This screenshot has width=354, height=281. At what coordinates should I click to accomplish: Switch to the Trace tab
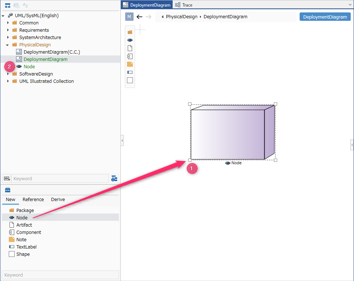tap(184, 5)
